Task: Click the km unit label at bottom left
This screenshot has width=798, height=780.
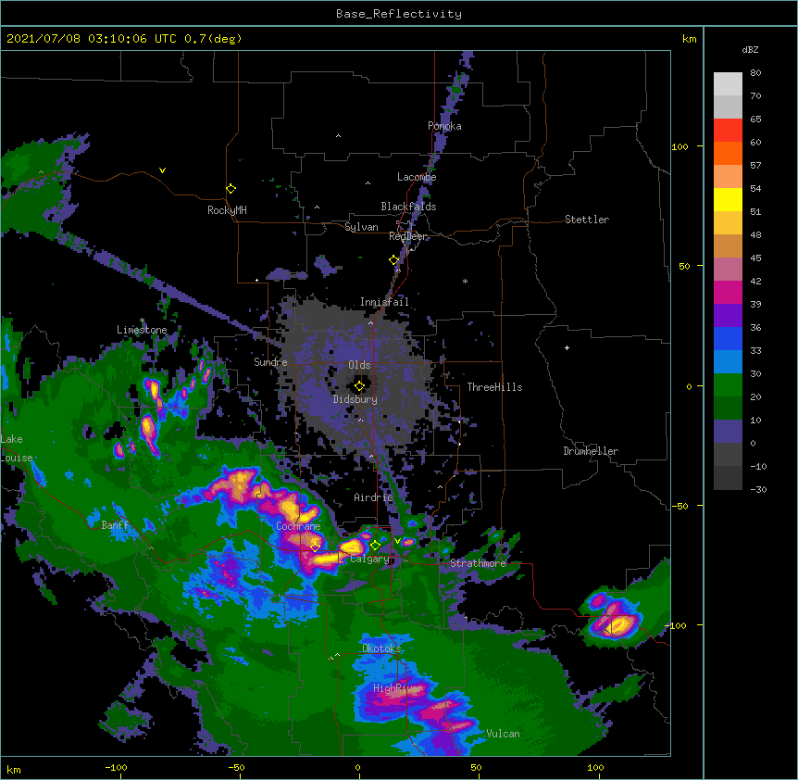Action: tap(14, 770)
